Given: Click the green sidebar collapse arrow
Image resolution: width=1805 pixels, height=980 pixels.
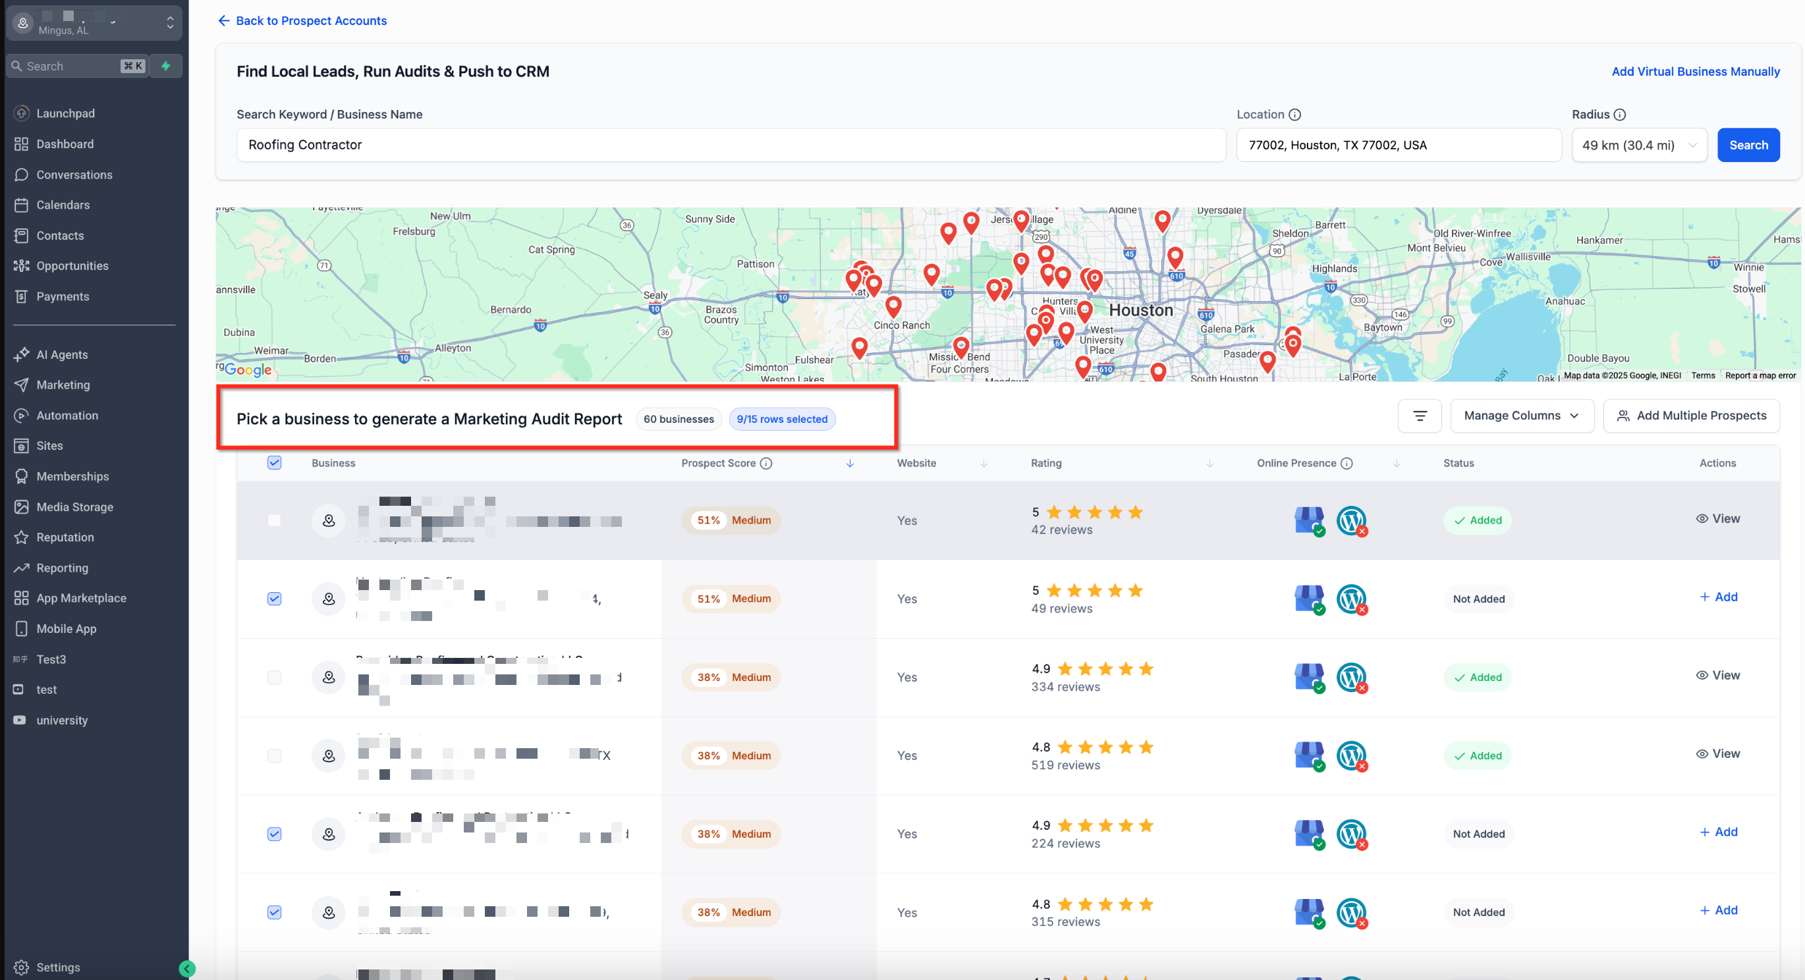Looking at the screenshot, I should tap(186, 968).
